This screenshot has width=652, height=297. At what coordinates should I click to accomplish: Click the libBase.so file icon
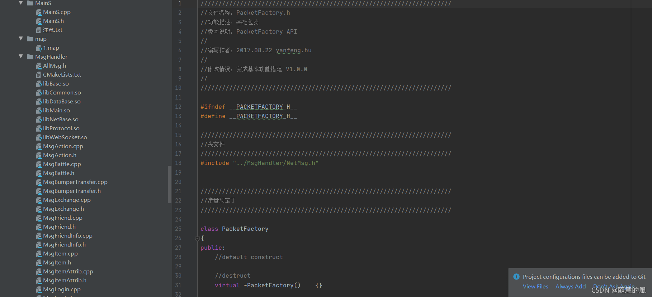coord(39,84)
